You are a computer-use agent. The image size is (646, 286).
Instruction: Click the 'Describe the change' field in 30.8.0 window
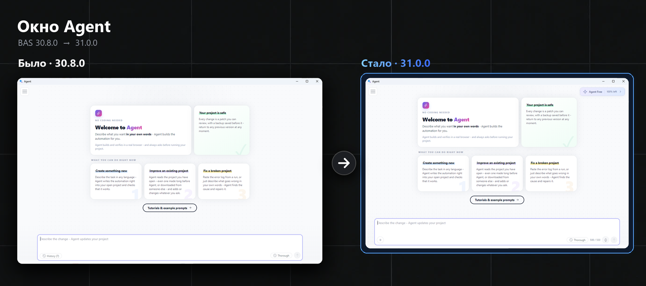[x=170, y=247]
